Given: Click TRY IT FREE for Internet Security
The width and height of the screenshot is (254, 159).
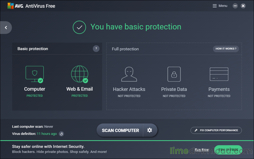Looking at the screenshot, I should (x=228, y=149).
